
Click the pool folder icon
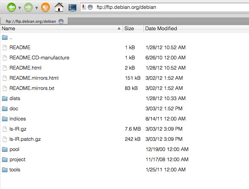tap(5, 149)
